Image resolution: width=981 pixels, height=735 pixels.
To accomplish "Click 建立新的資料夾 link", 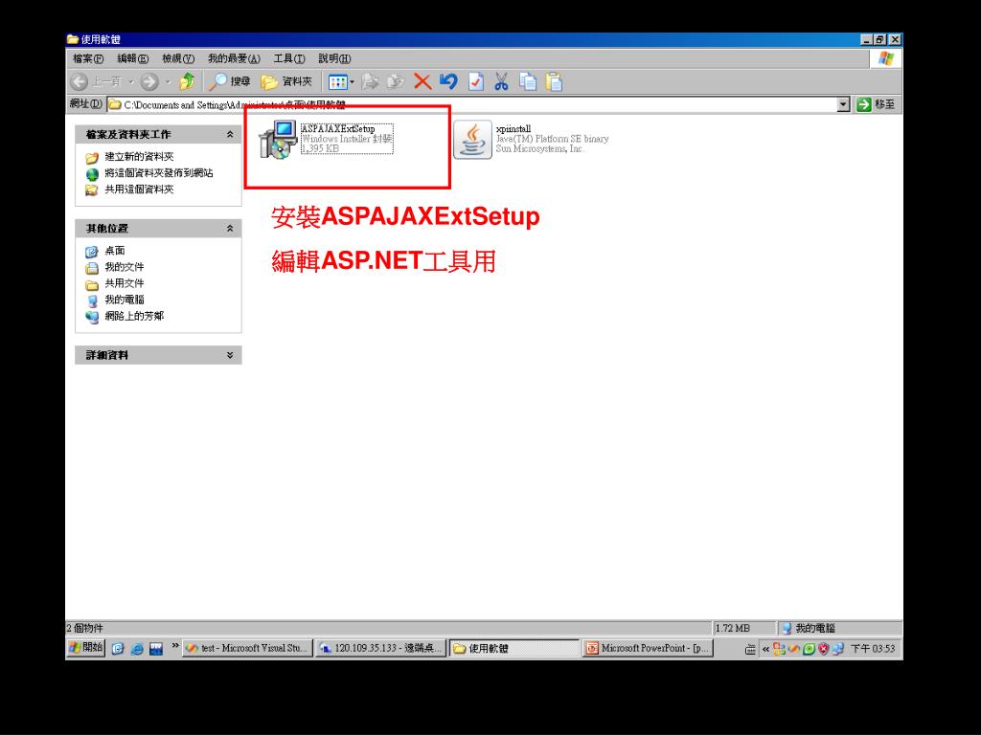I will (x=139, y=157).
